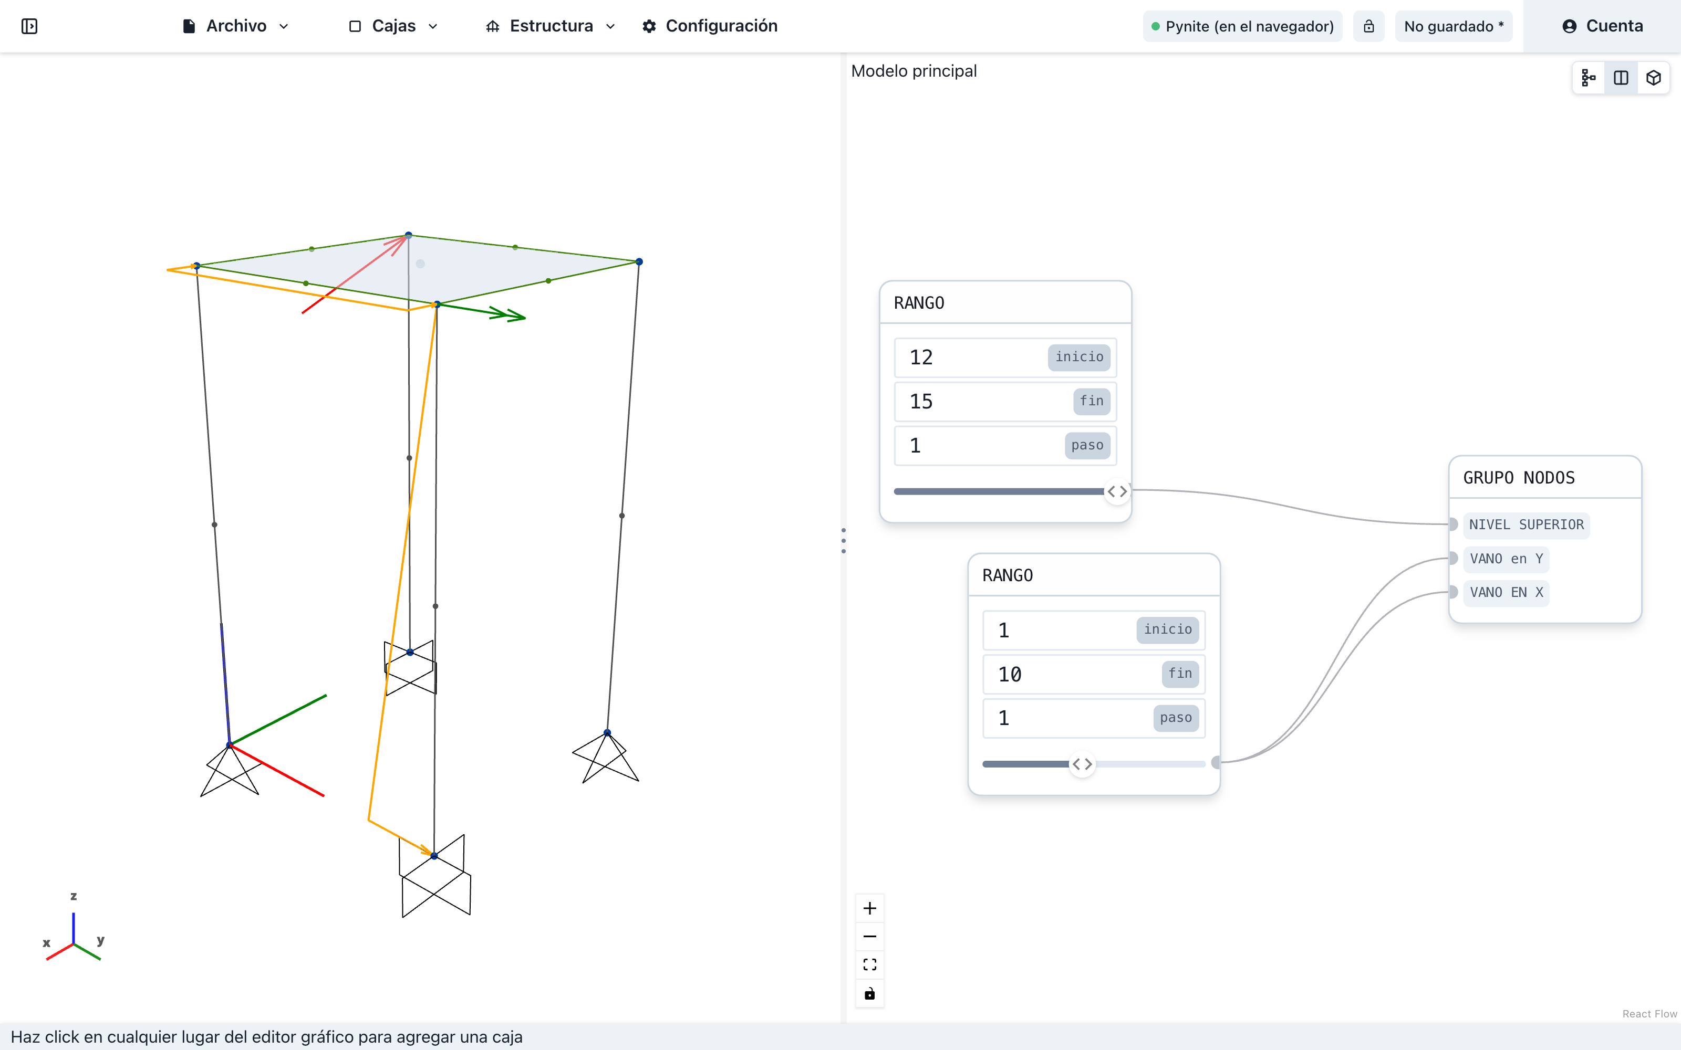Select VANO en Y in GRUPO NODOS
This screenshot has height=1050, width=1681.
point(1506,559)
